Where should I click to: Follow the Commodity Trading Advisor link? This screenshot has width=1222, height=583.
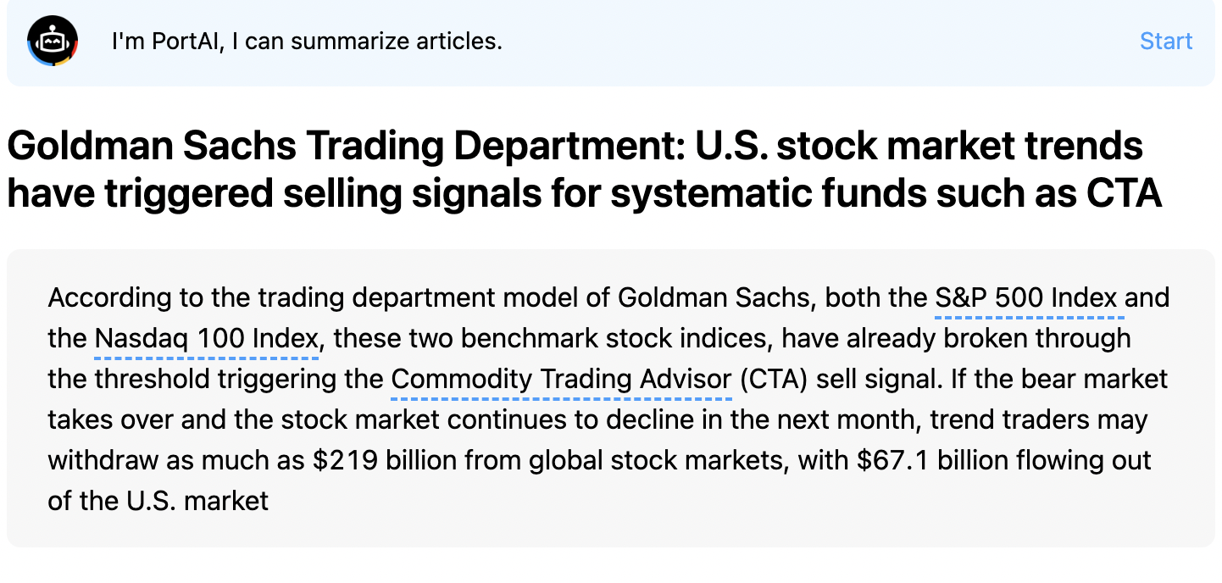coord(561,379)
